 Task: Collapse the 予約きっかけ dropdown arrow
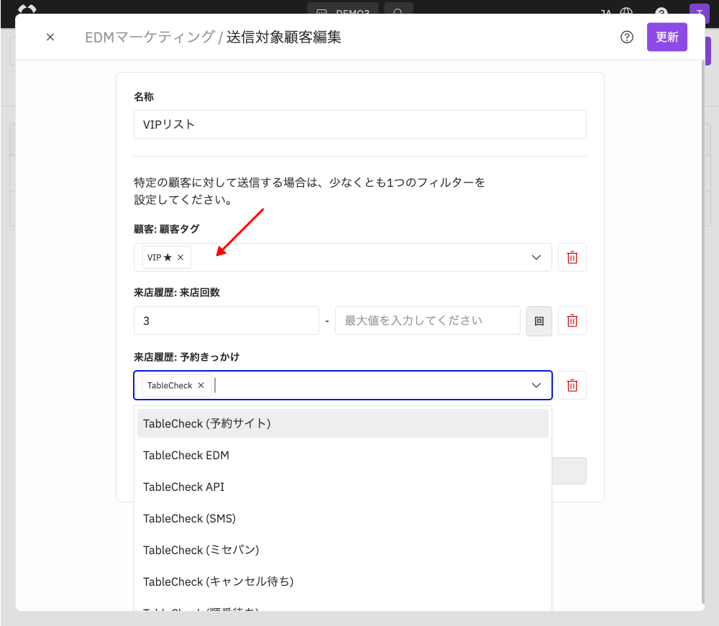[x=536, y=385]
